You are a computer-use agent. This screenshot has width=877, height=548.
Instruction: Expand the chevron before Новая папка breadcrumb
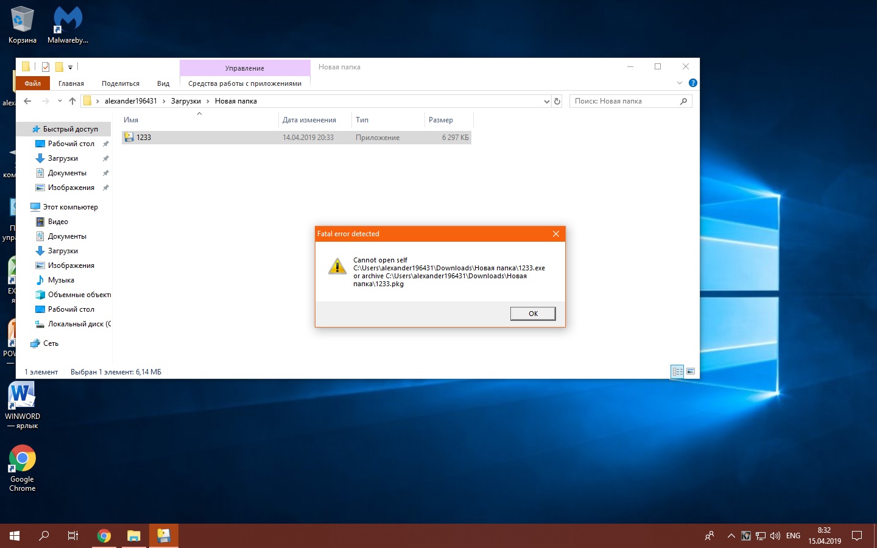point(208,101)
